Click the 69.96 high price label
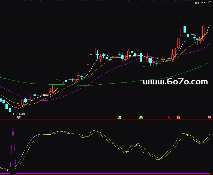 pyautogui.click(x=199, y=3)
